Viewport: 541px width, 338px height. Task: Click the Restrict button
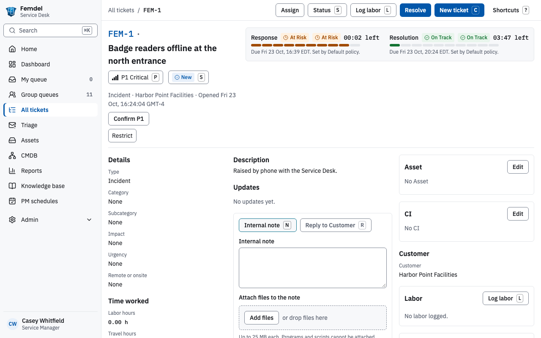[x=122, y=136]
